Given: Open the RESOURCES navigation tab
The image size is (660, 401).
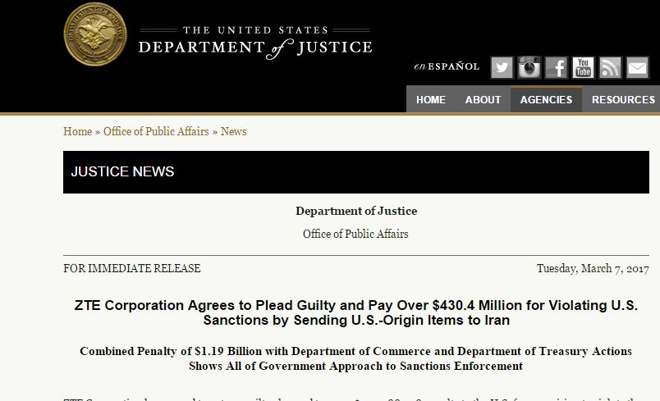Looking at the screenshot, I should pyautogui.click(x=621, y=99).
